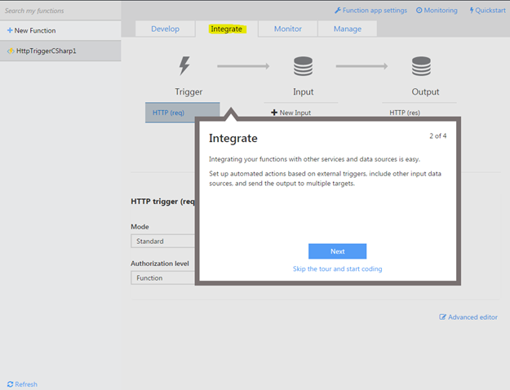Click the plus icon beside New Function
The height and width of the screenshot is (390, 510).
pyautogui.click(x=10, y=30)
